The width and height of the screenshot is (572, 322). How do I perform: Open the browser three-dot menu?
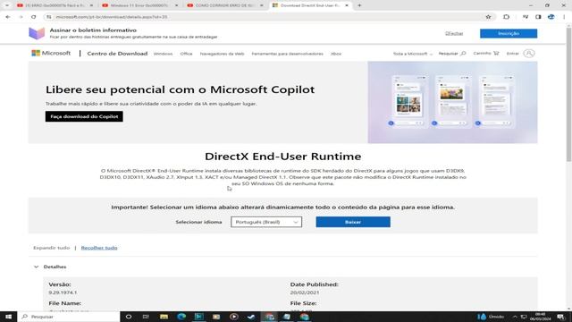(x=564, y=17)
